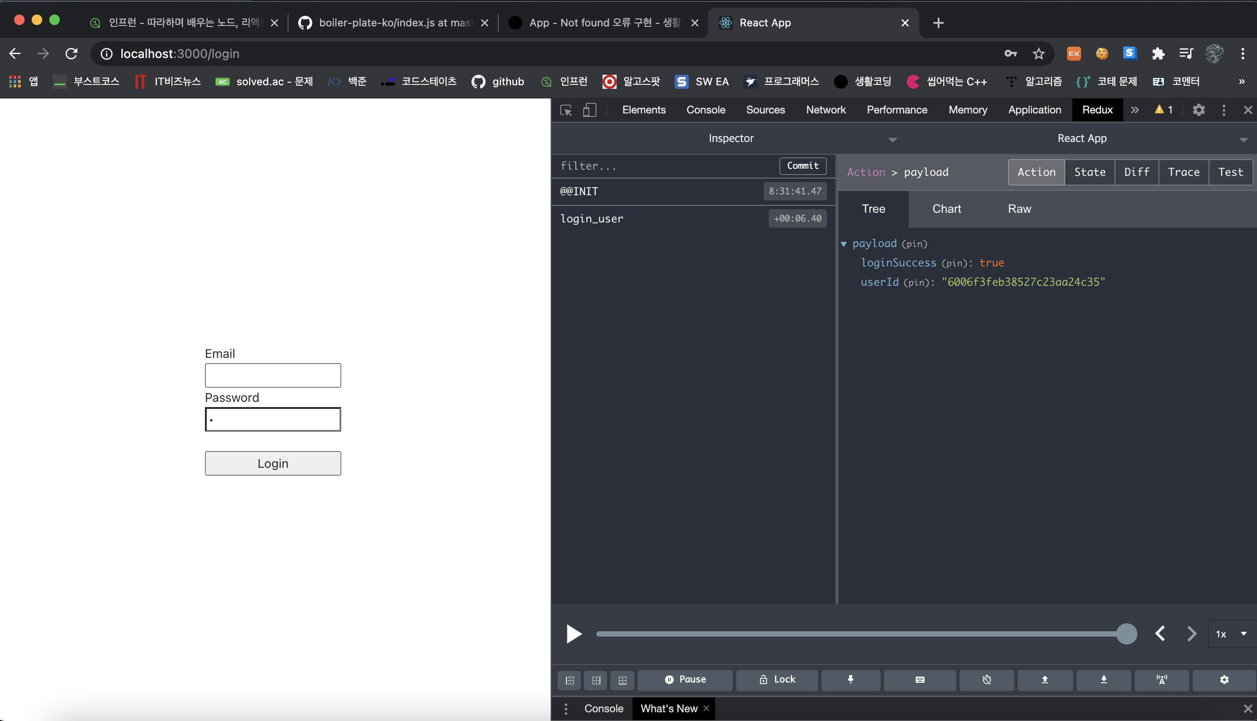Switch to the Raw view tab
This screenshot has width=1257, height=721.
1019,209
